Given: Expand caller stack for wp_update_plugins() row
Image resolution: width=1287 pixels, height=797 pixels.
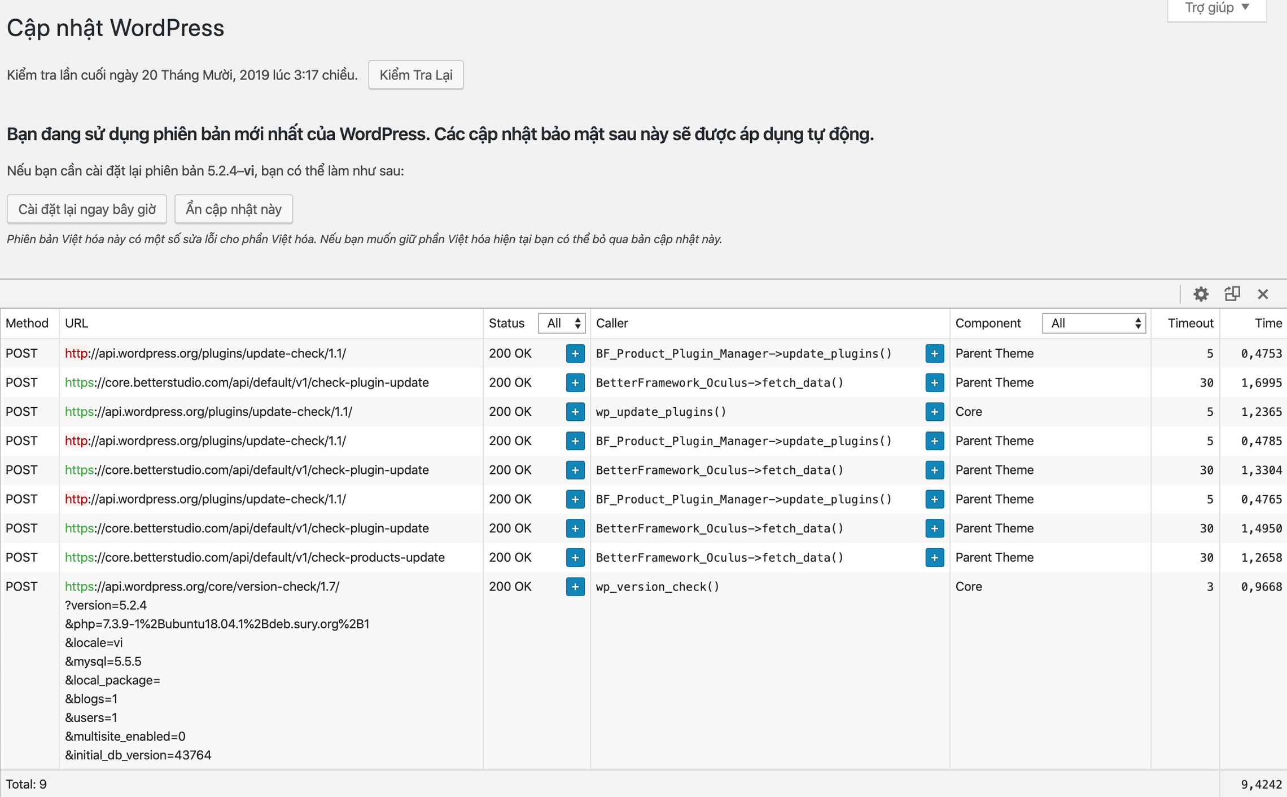Looking at the screenshot, I should (935, 412).
